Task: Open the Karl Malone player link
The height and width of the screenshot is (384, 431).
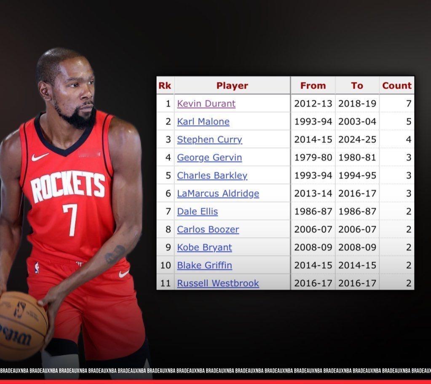Action: click(203, 121)
